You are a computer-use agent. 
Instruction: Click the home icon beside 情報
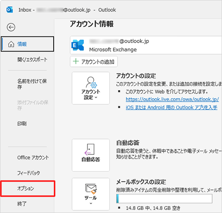11,44
